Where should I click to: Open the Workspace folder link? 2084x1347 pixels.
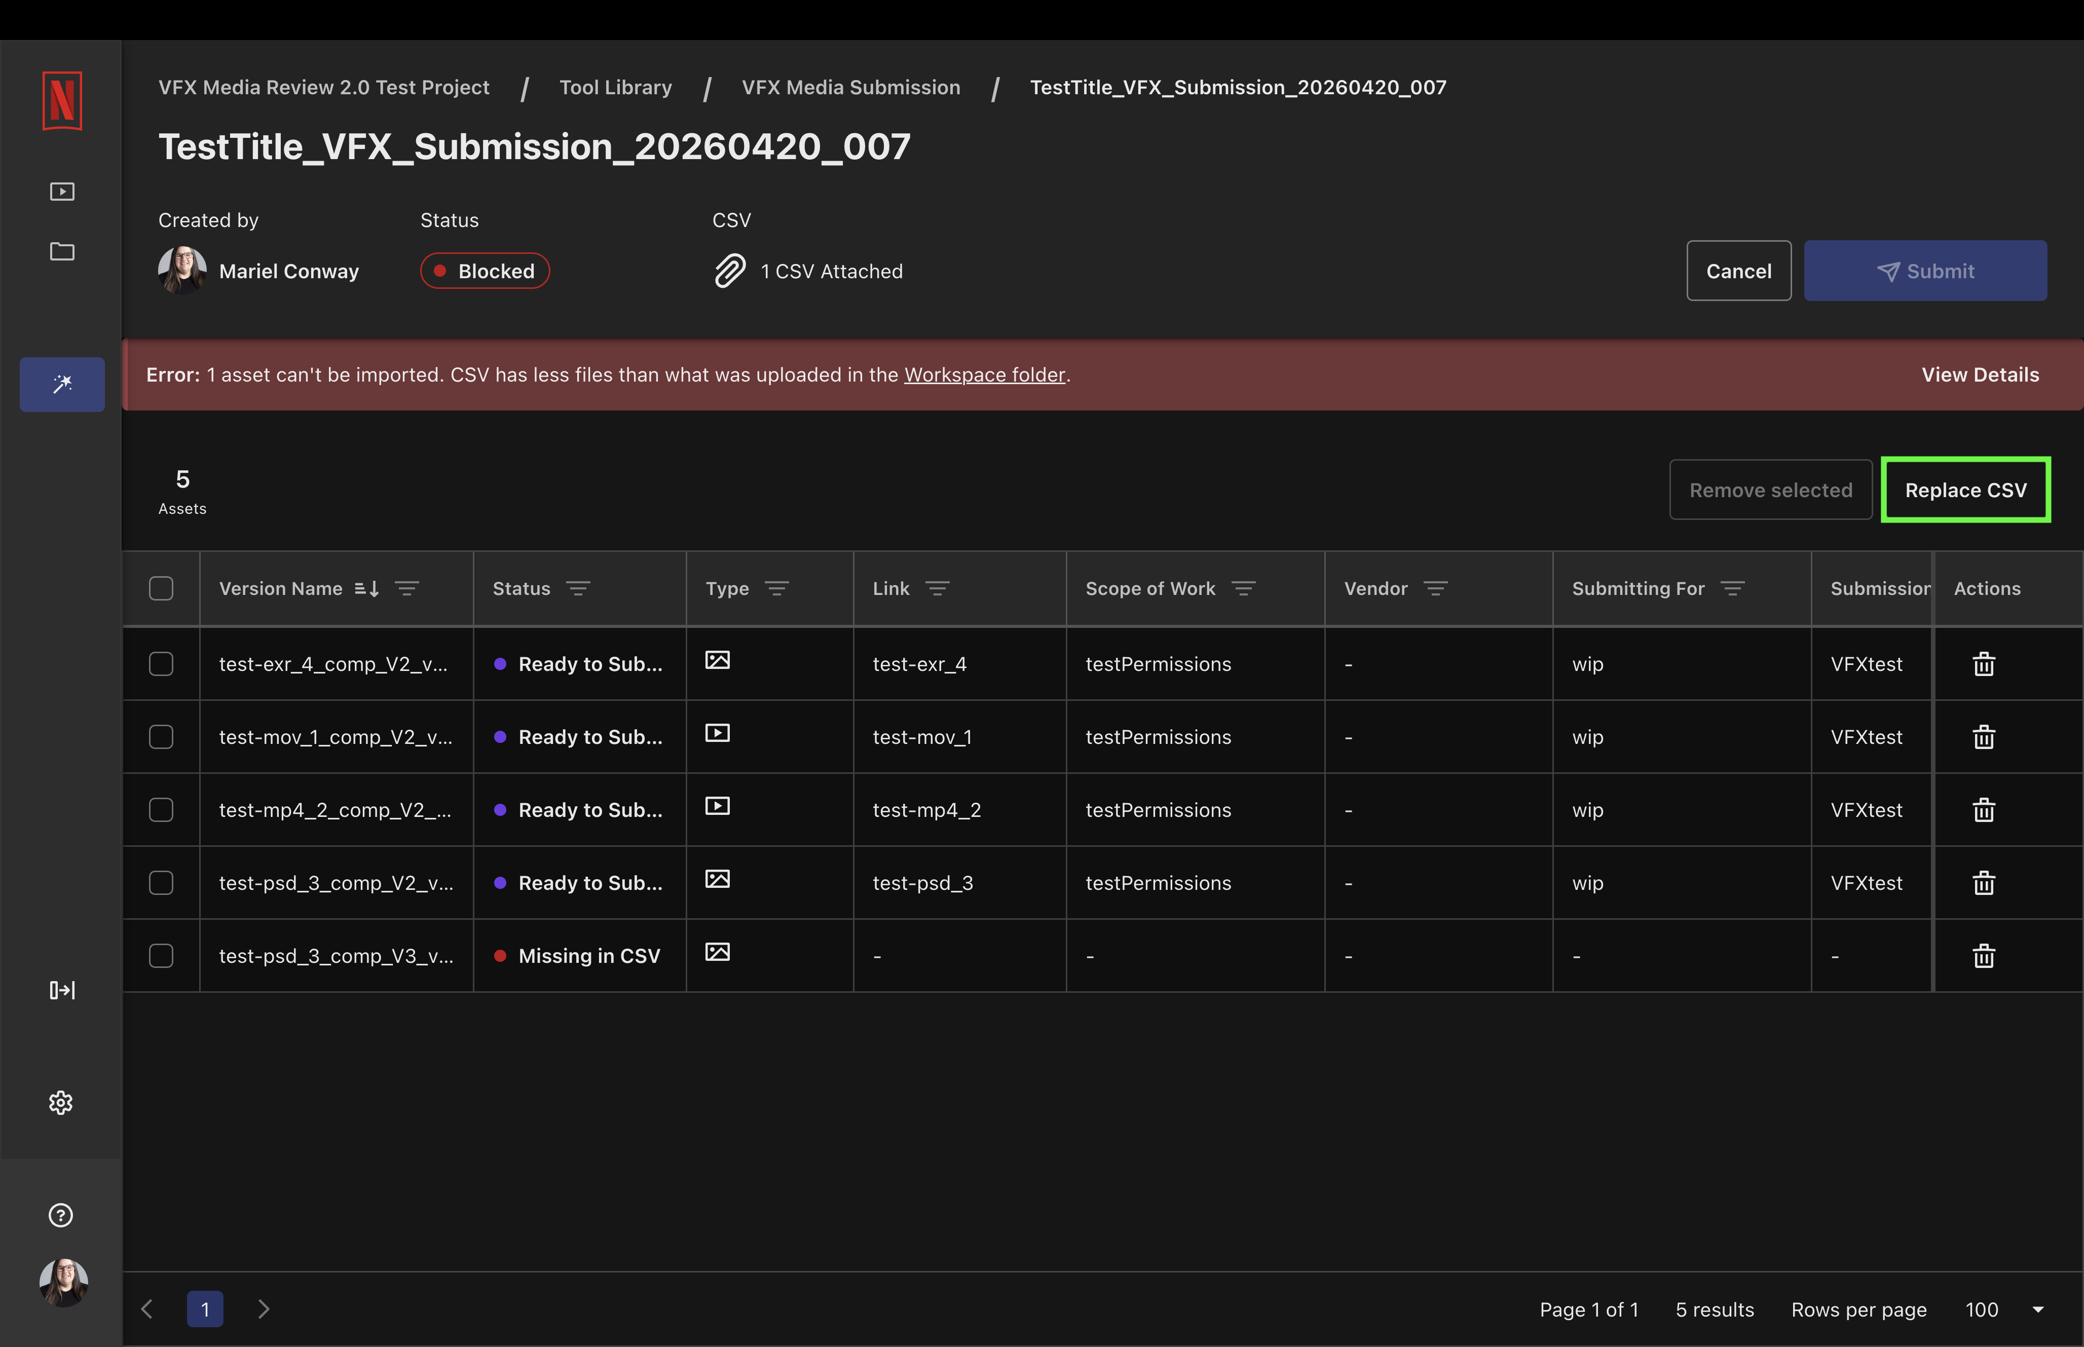click(x=985, y=375)
